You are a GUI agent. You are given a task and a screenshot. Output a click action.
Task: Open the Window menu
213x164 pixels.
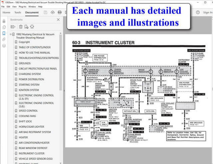[x=32, y=6]
